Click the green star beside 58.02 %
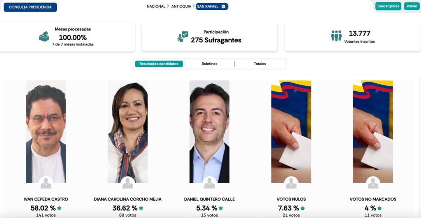421x218 pixels. (59, 208)
